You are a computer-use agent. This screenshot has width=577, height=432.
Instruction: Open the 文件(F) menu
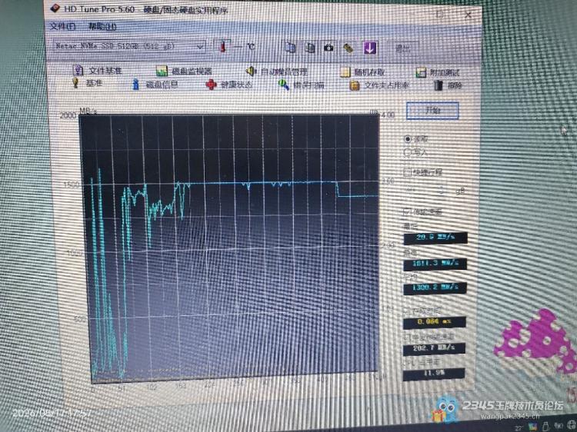[x=62, y=26]
